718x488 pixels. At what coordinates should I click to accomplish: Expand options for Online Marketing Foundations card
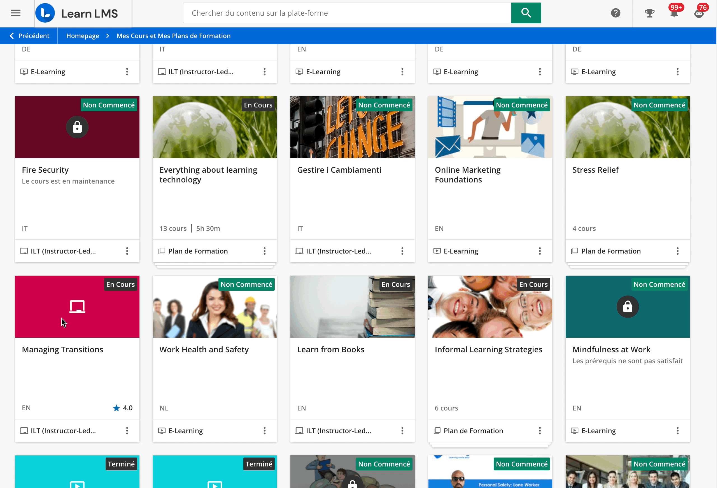pyautogui.click(x=539, y=251)
